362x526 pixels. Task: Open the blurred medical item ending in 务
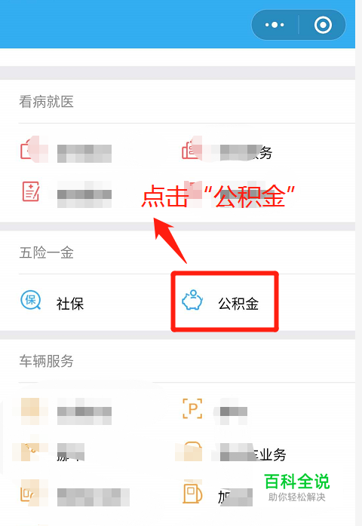[246, 153]
